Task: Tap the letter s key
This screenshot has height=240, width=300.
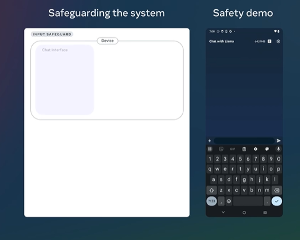Action: click(x=221, y=179)
